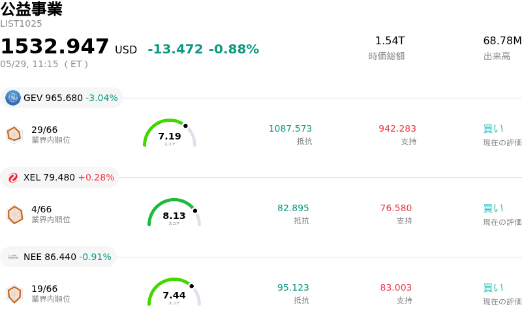Click the radar icon beside 19/66 ranking
The height and width of the screenshot is (318, 522).
[x=14, y=294]
